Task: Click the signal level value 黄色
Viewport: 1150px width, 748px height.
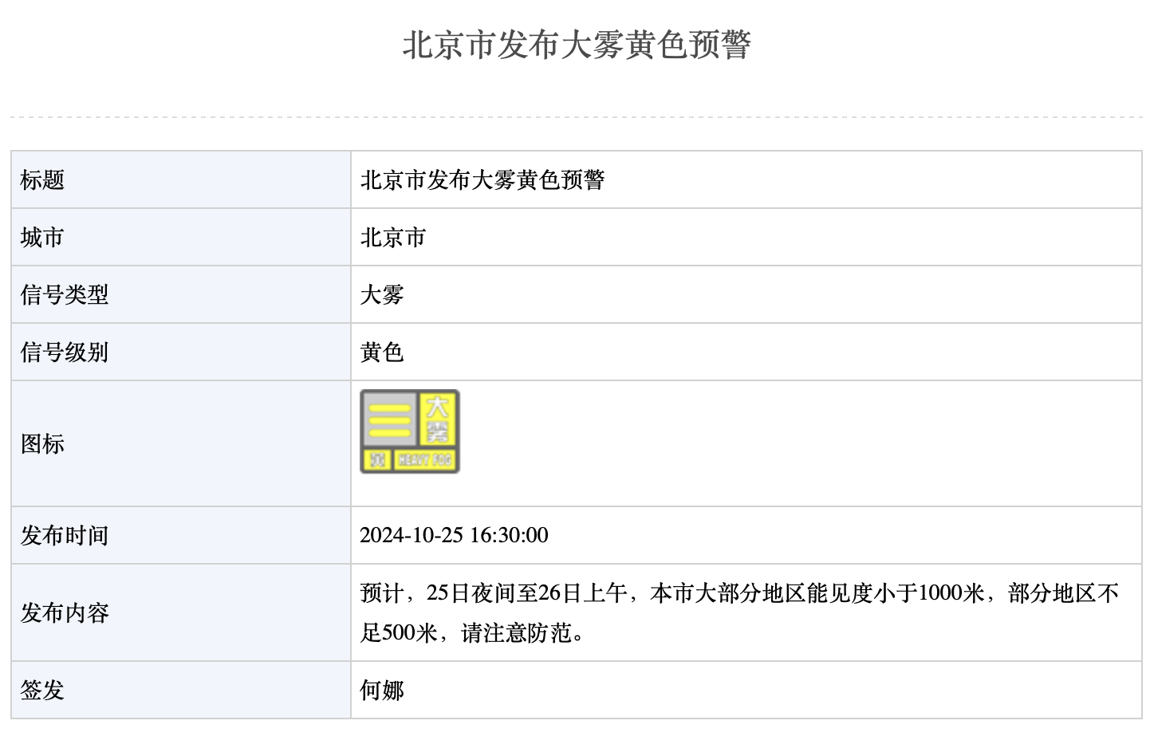Action: pos(382,352)
